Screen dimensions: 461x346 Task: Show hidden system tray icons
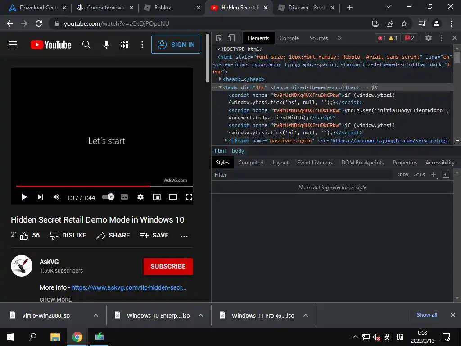click(x=355, y=337)
